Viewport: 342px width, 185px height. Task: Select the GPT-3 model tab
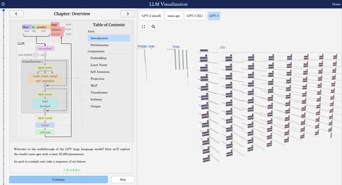coord(214,16)
